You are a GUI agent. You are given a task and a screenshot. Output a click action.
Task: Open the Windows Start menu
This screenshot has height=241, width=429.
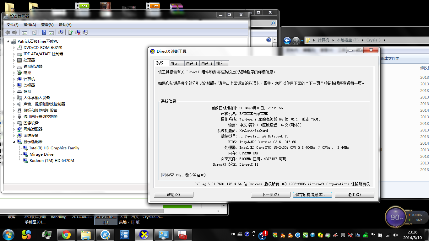click(x=8, y=234)
